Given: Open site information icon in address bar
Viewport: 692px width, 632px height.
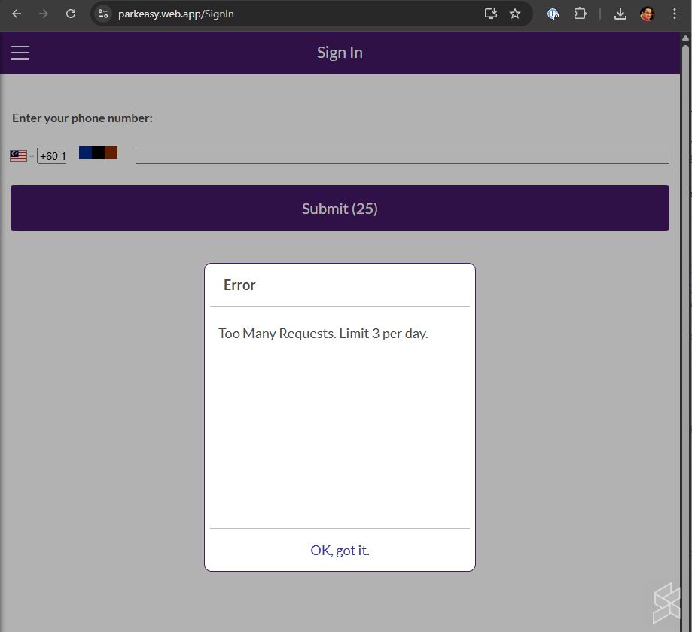Looking at the screenshot, I should [x=103, y=14].
